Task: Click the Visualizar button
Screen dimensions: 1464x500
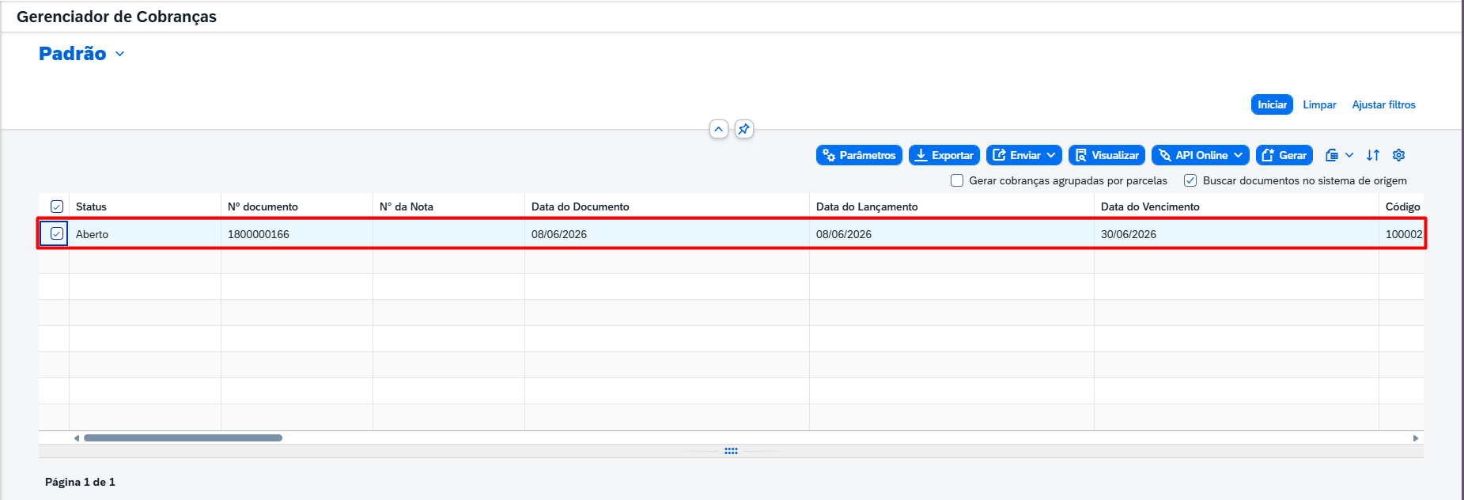Action: pyautogui.click(x=1107, y=155)
